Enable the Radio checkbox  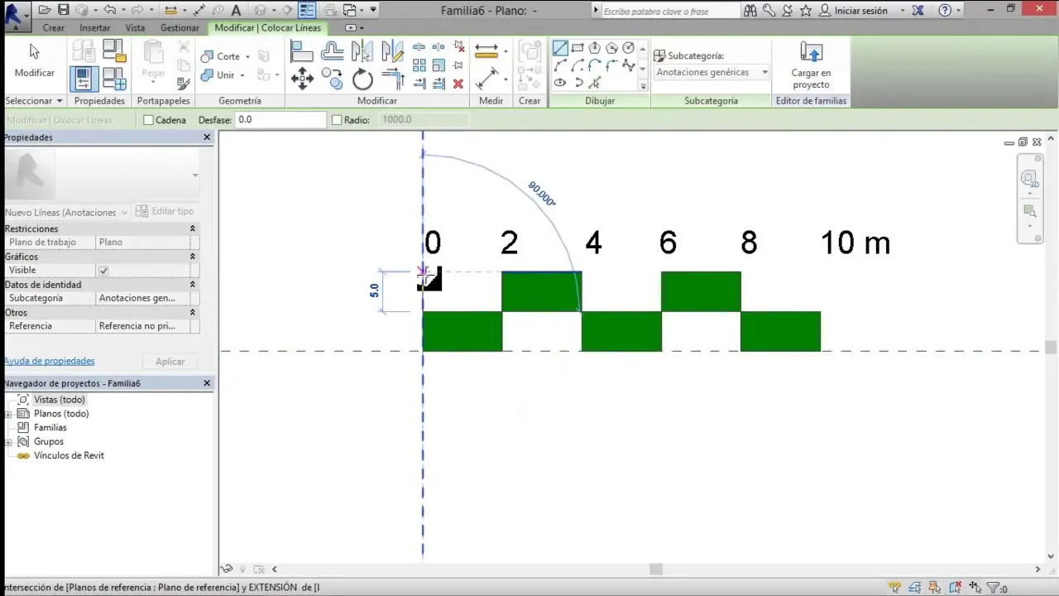tap(337, 120)
